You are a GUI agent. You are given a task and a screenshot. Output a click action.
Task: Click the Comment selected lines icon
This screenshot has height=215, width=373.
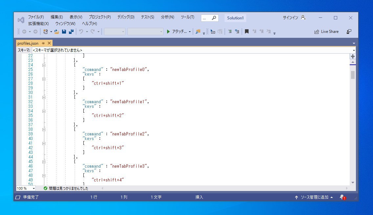point(230,32)
